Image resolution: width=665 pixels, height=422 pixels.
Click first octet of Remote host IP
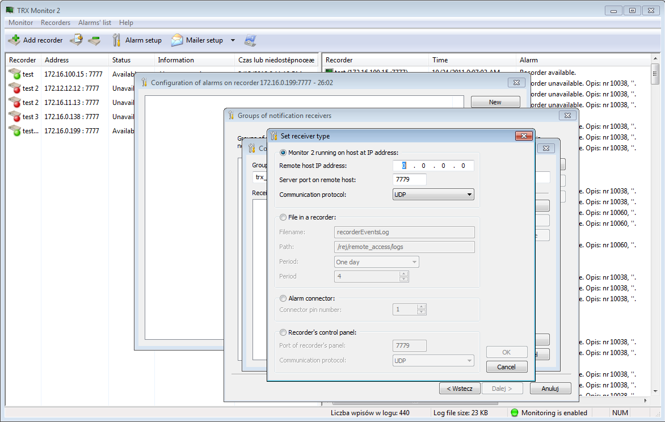(404, 166)
